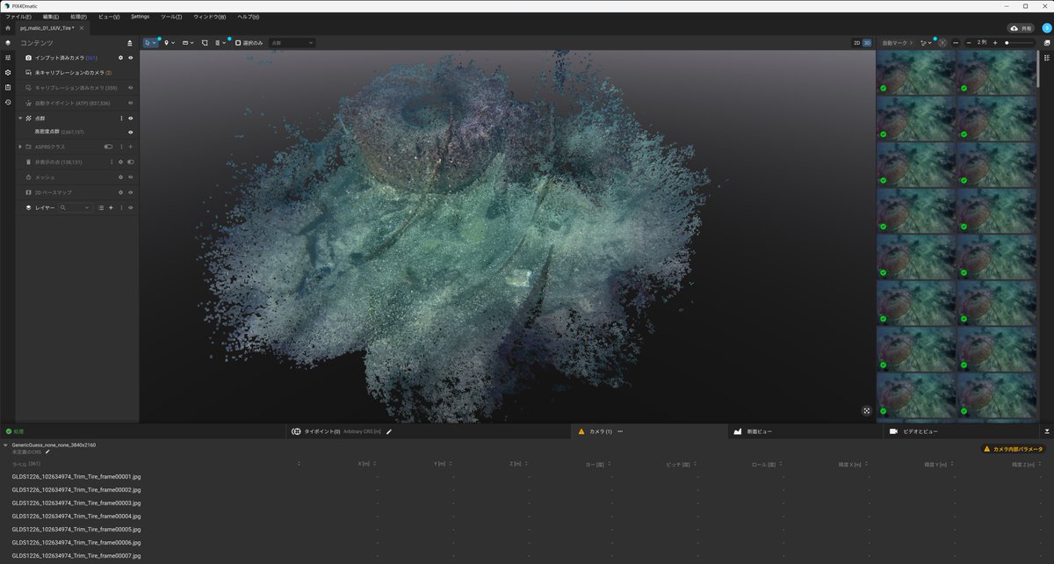Image resolution: width=1054 pixels, height=564 pixels.
Task: Open the gear settings sidebar icon
Action: [x=7, y=72]
